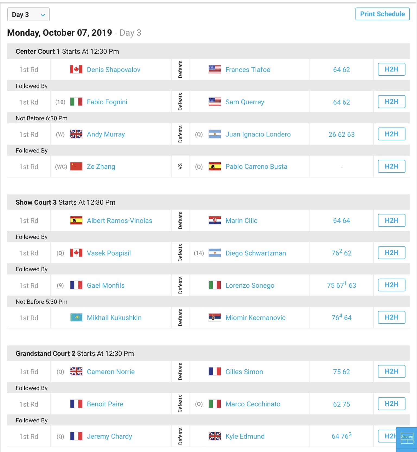This screenshot has width=417, height=452.
Task: Open H2H for Monfils vs Sonego
Action: point(391,285)
